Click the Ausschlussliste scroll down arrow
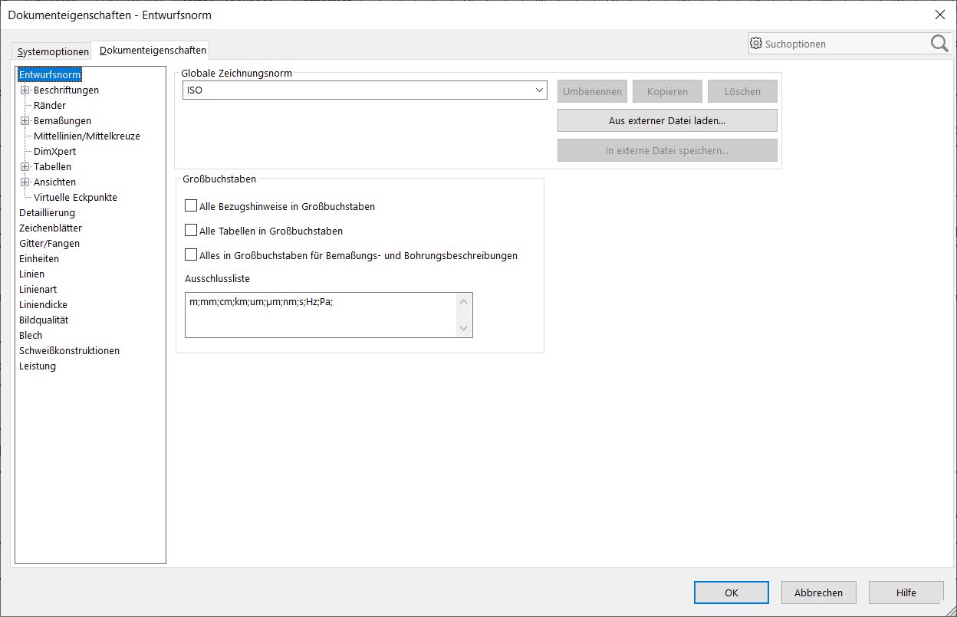Screen dimensions: 957x617 tap(463, 328)
